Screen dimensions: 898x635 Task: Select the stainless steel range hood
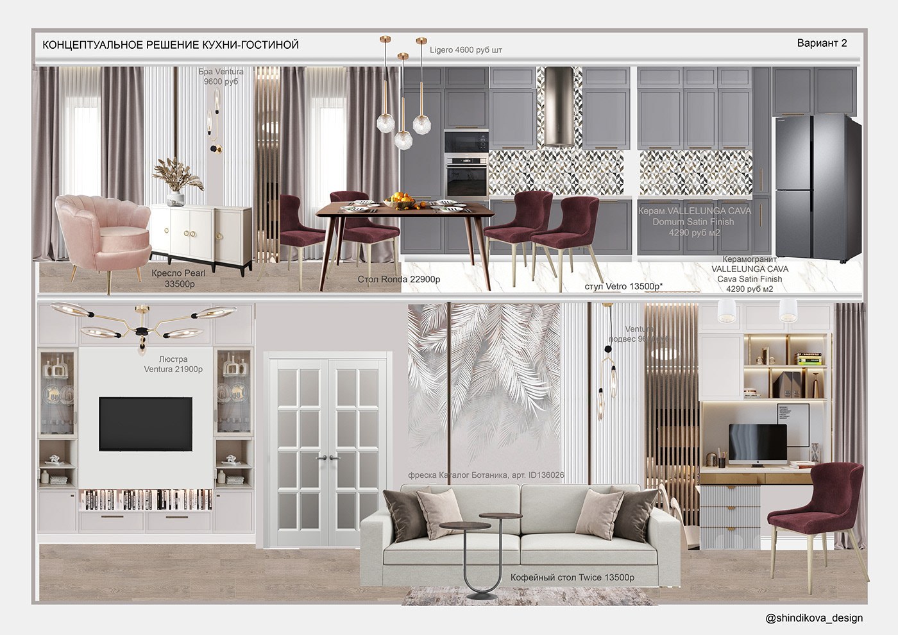(557, 106)
